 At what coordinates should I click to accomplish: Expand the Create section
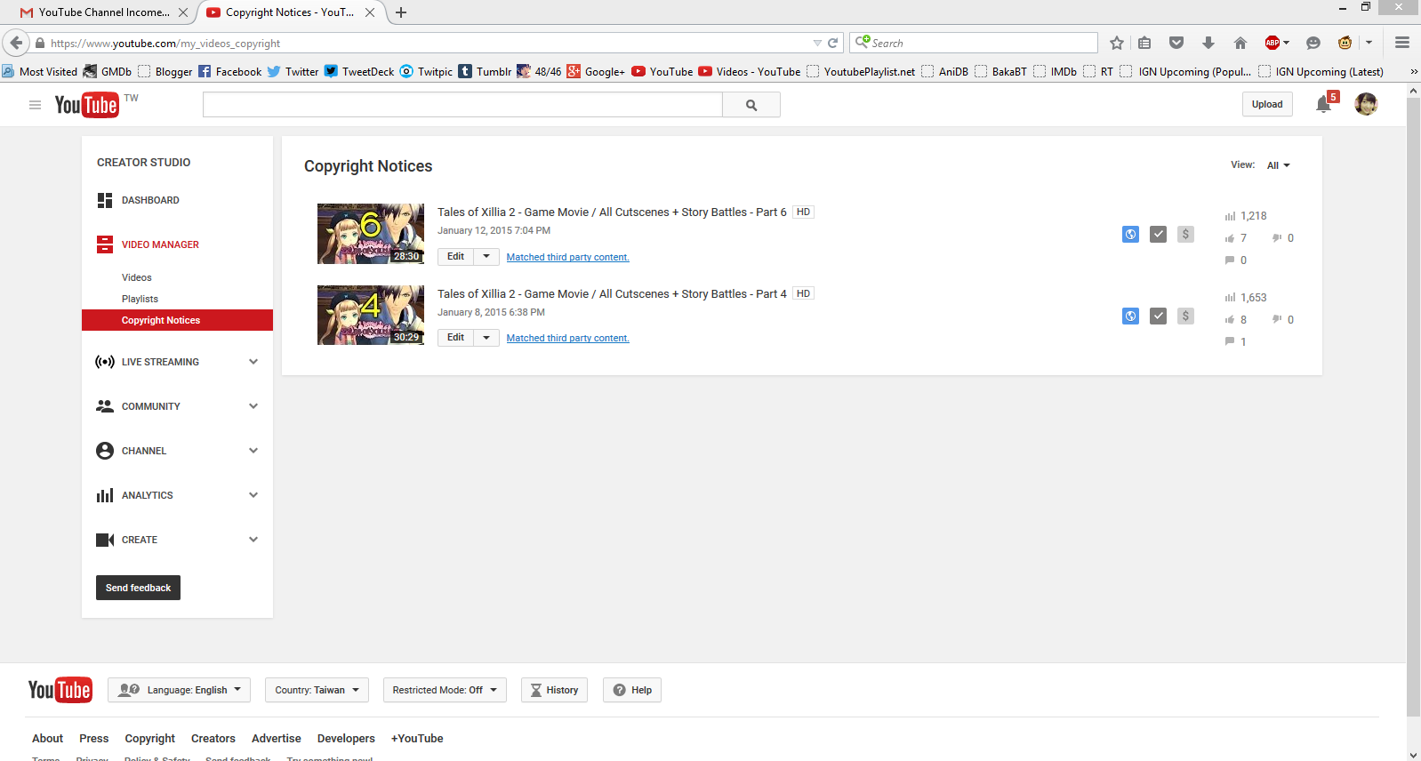coord(253,540)
